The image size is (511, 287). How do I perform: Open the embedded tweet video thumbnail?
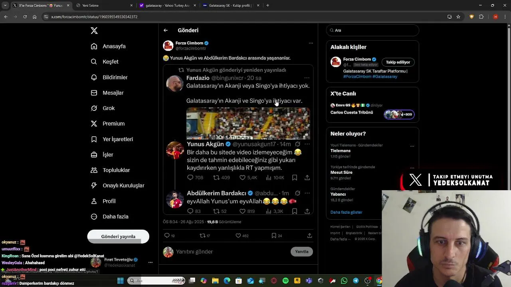248,123
